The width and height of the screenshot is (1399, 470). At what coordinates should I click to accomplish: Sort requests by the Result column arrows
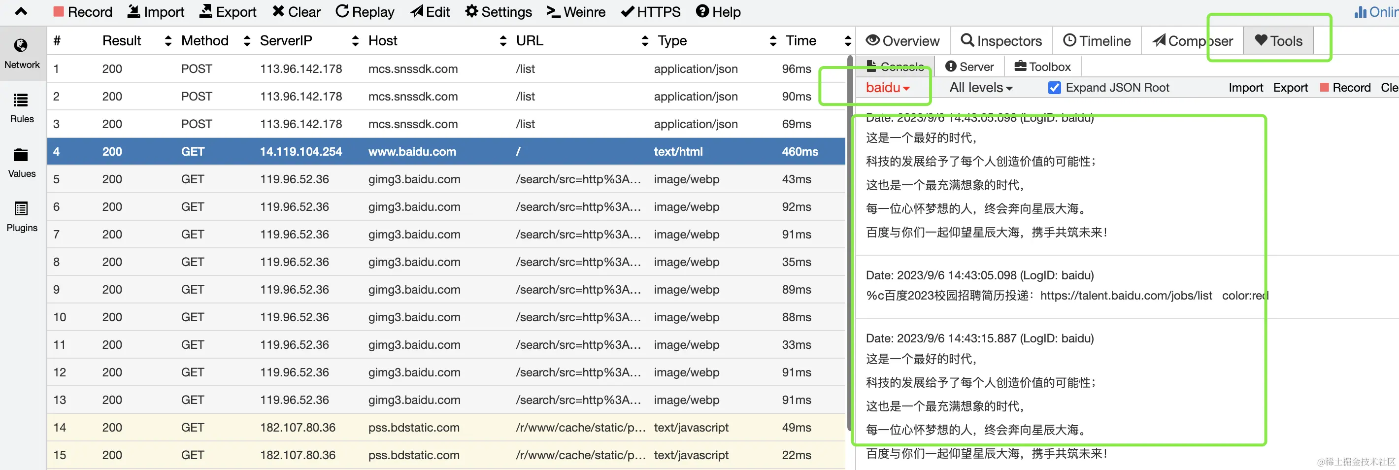pos(168,41)
